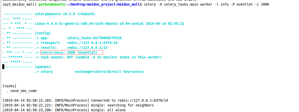Click the mingle: all alone log line
Screen dimensions: 299x112
[x=108, y=110]
